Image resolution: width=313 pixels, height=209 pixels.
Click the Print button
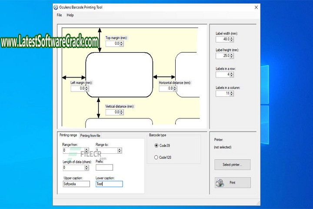[233, 182]
